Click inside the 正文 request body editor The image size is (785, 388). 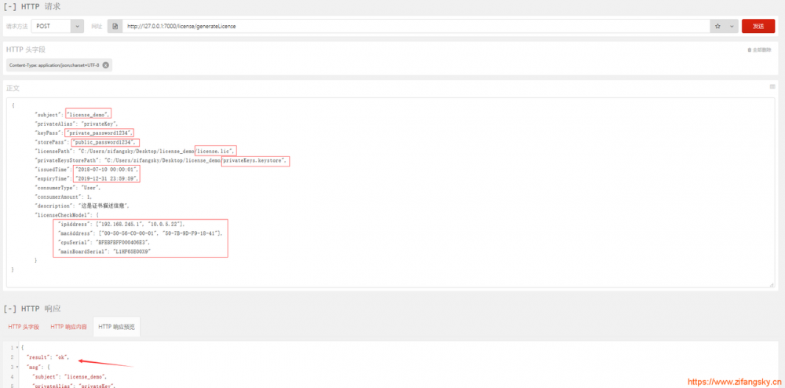[390, 192]
